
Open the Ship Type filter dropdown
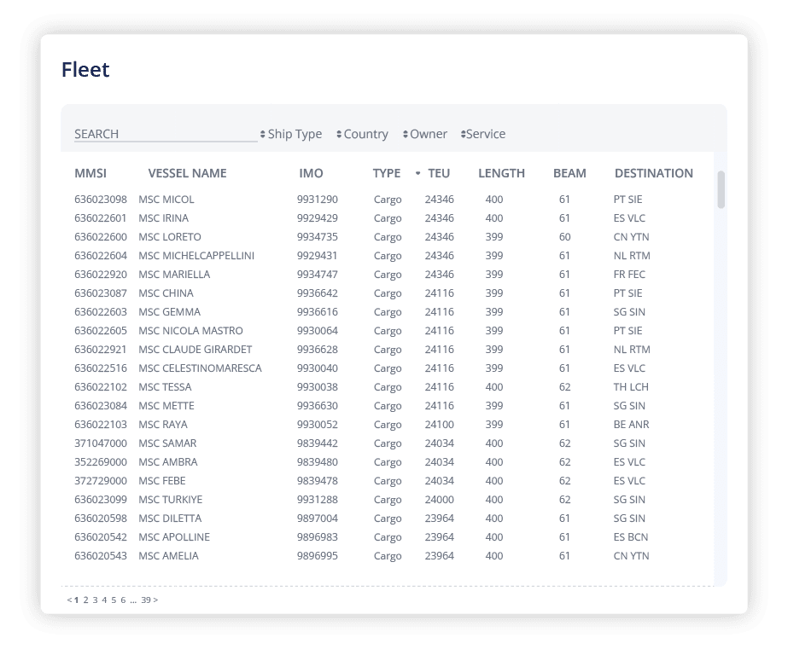coord(291,134)
